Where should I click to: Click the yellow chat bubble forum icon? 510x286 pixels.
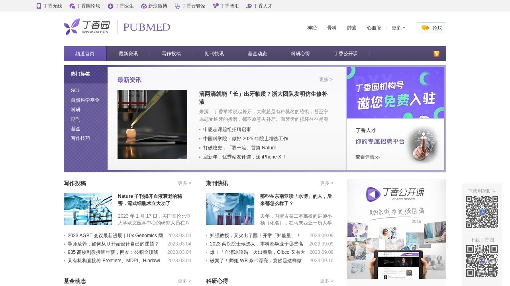click(425, 28)
